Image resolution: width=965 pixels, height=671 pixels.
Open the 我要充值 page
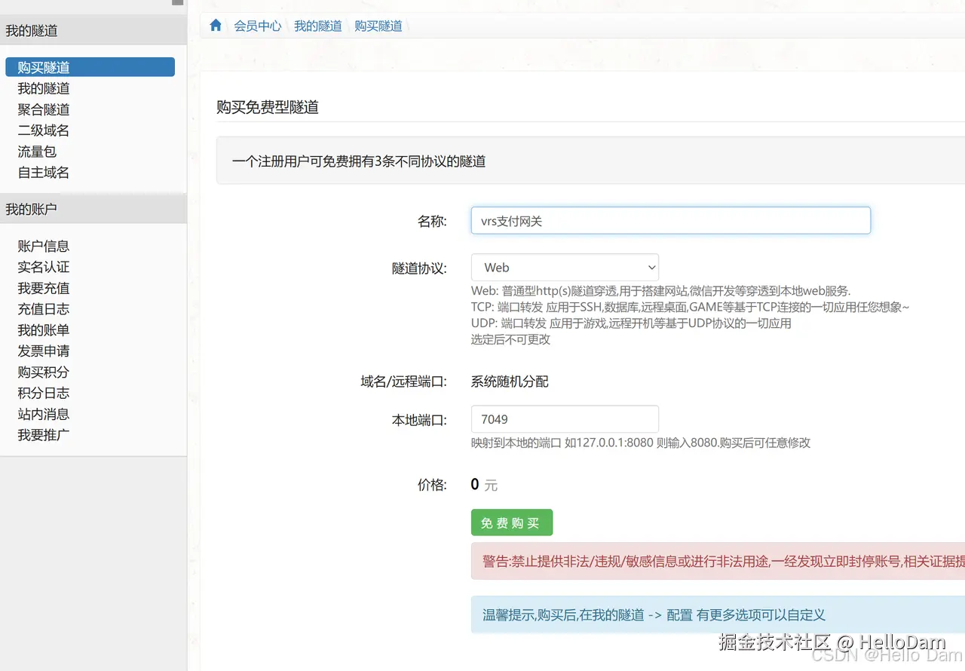[43, 288]
